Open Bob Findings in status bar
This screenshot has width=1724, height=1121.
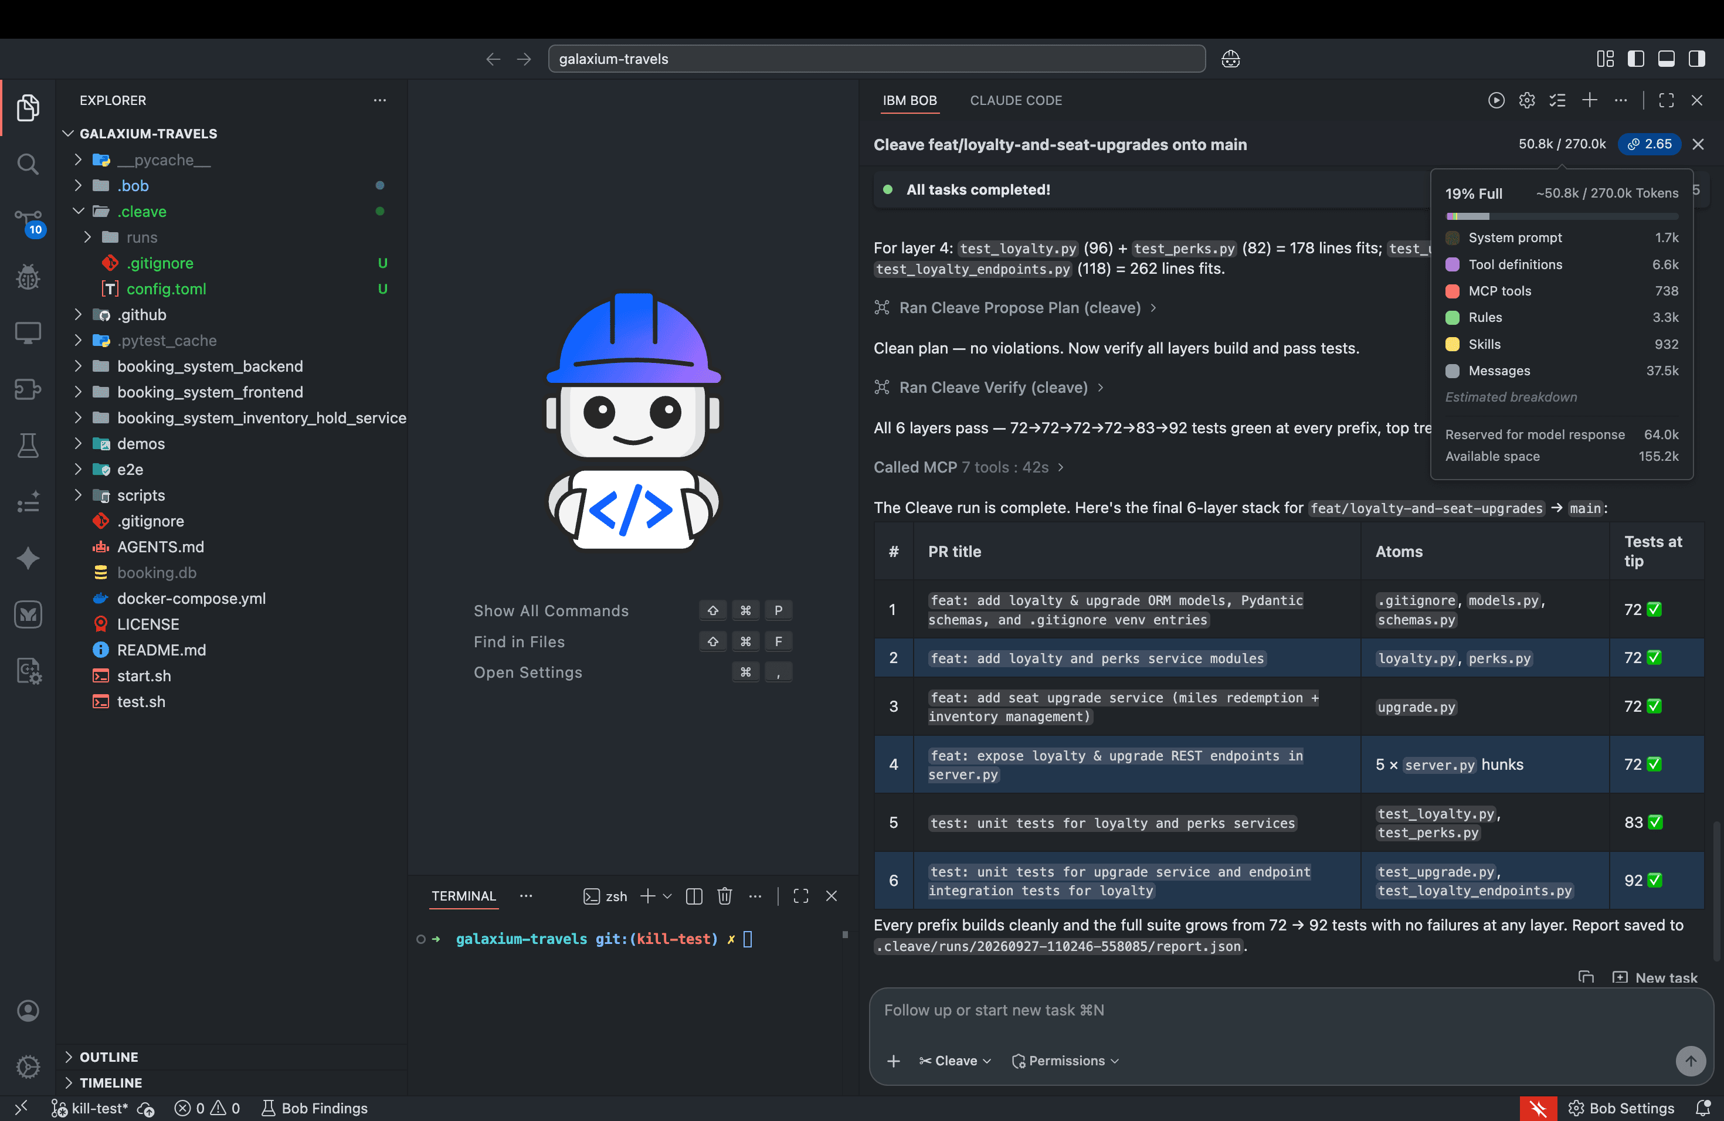click(314, 1108)
